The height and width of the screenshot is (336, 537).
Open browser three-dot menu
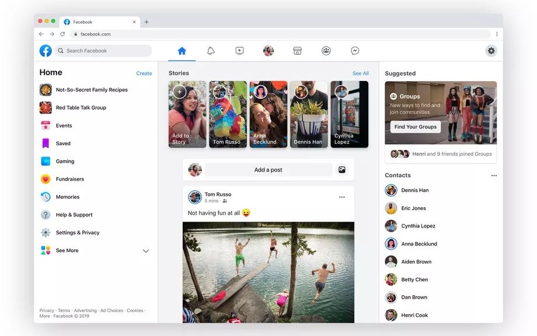pyautogui.click(x=497, y=34)
